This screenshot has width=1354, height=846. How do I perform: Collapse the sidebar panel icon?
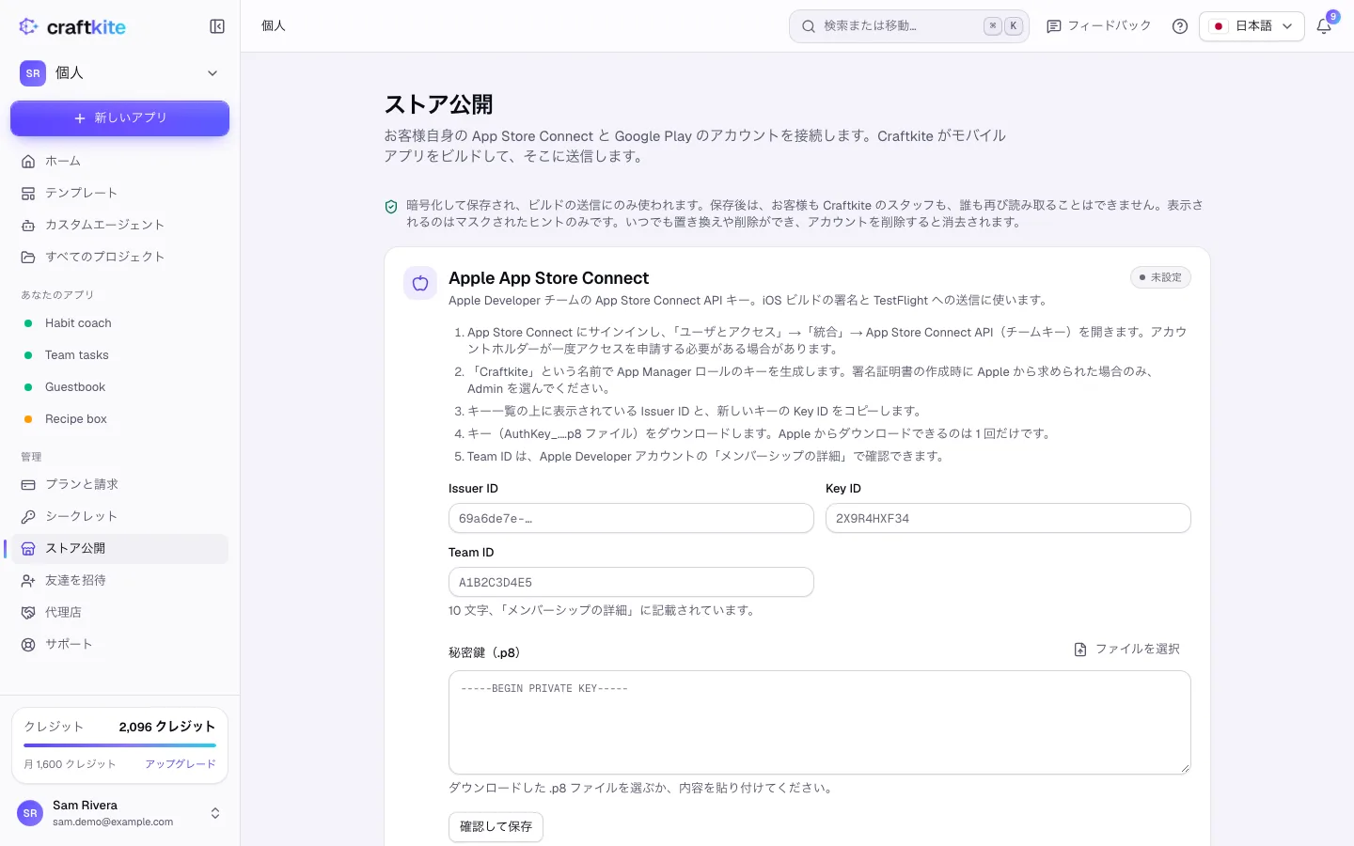[217, 26]
